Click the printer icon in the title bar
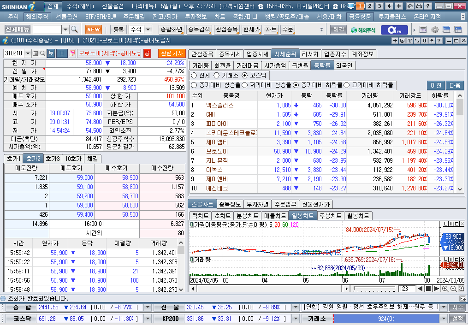468x325 pixels. pos(419,6)
